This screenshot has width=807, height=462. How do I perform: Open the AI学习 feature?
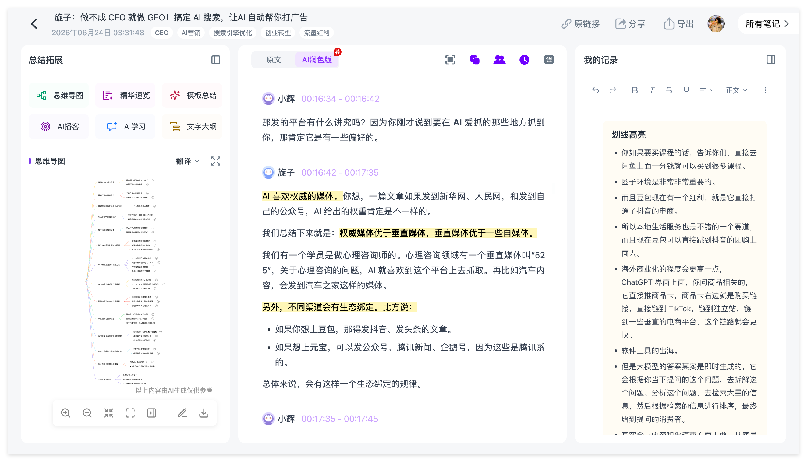tap(126, 127)
